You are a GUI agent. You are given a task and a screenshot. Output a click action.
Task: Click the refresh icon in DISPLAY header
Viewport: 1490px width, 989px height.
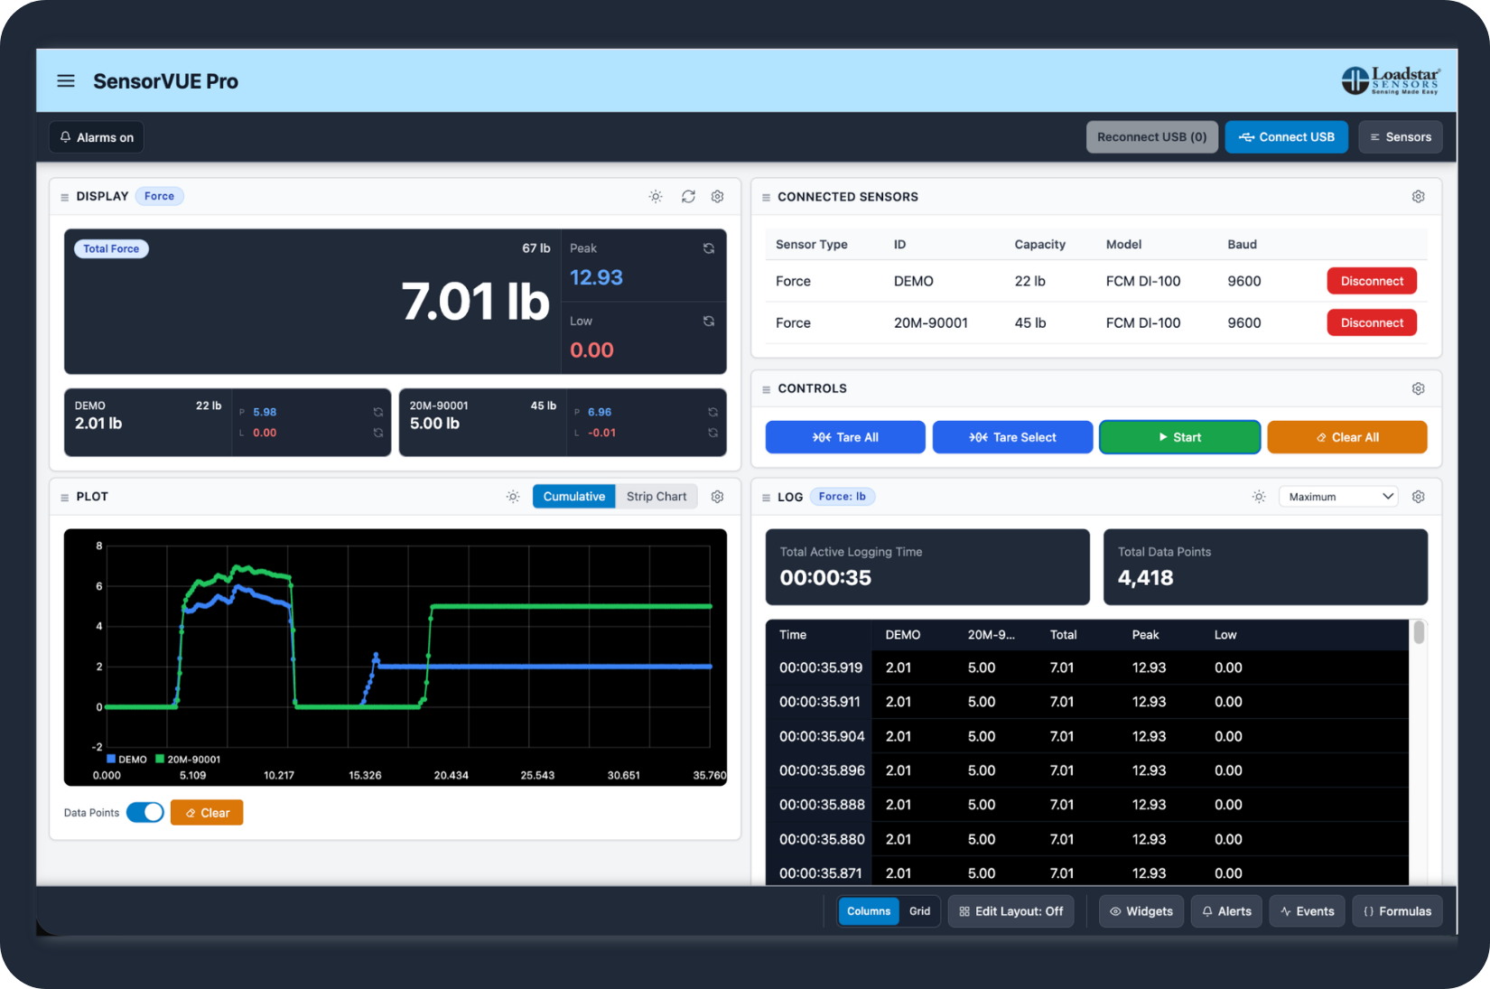coord(688,196)
